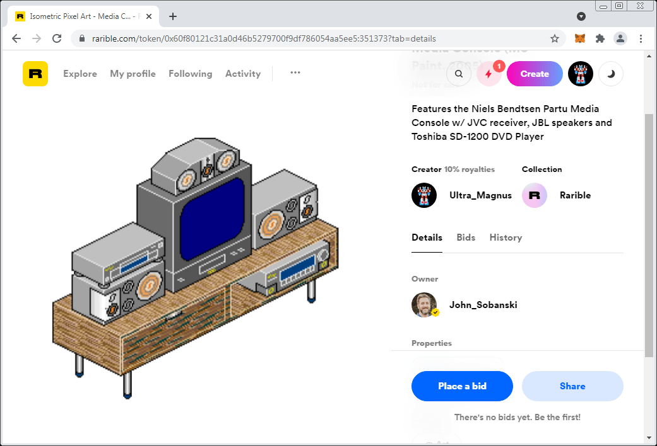This screenshot has width=657, height=446.
Task: Click the scrollbar up arrow
Action: (x=649, y=56)
